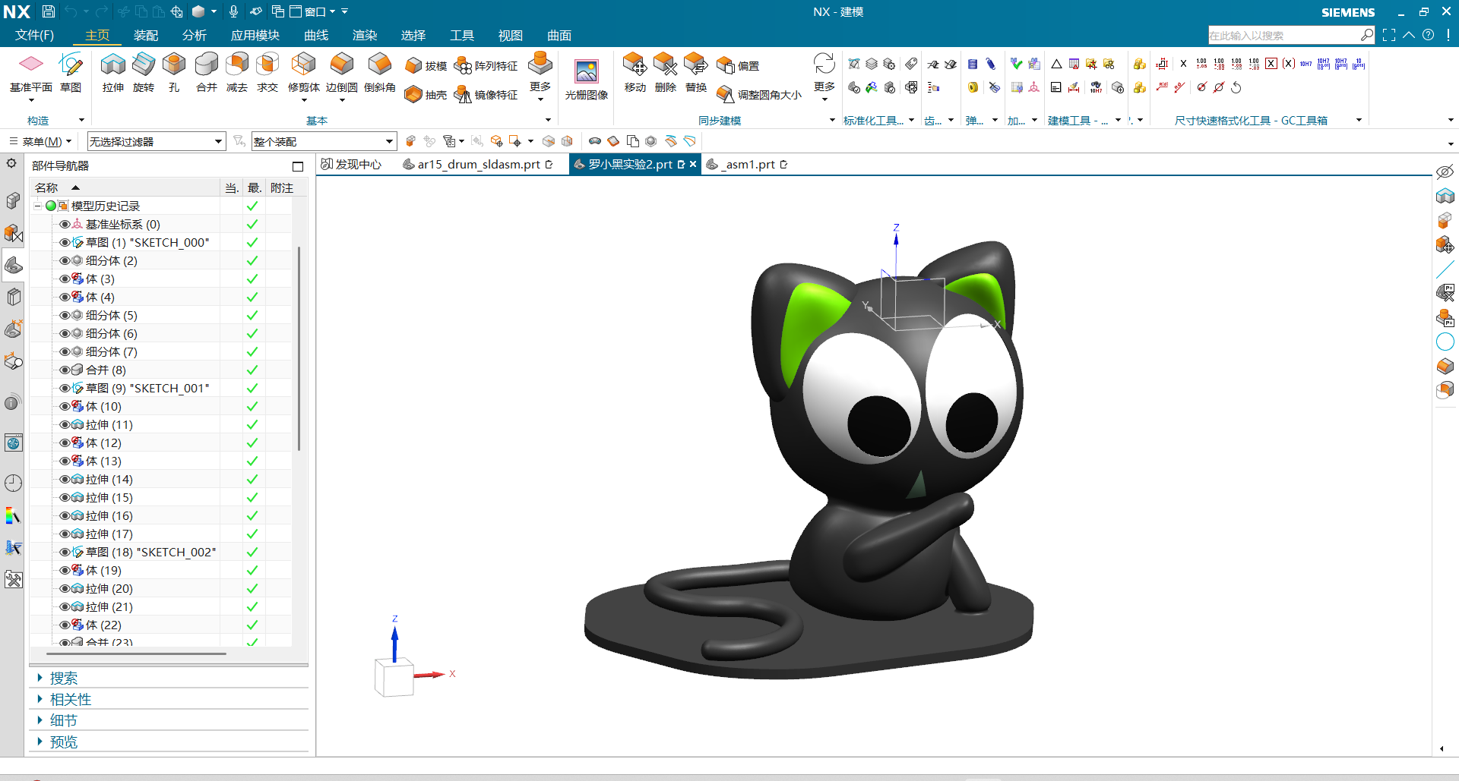Click the Hole (孔) tool icon
Viewport: 1459px width, 781px height.
point(174,73)
